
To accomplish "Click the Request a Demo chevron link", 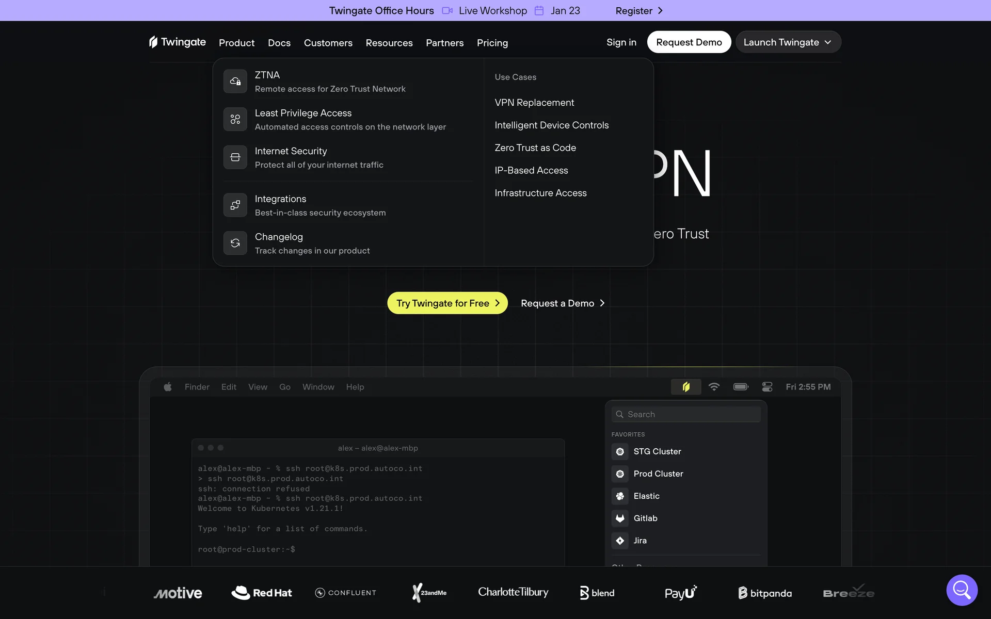I will (563, 303).
